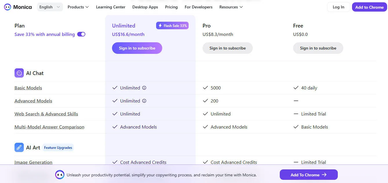This screenshot has width=388, height=183.
Task: Select Pricing in the navigation bar
Action: [x=171, y=7]
